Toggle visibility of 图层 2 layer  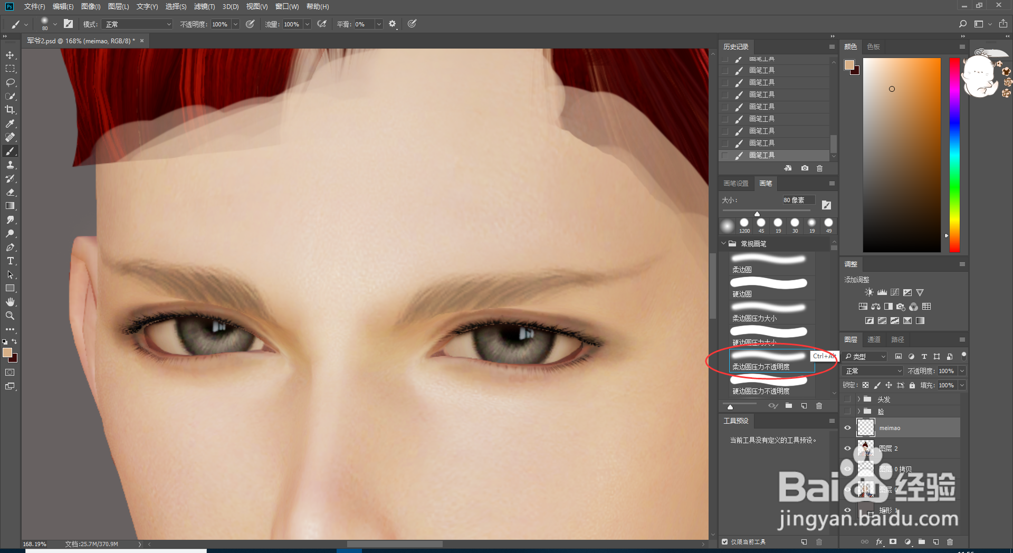[847, 449]
